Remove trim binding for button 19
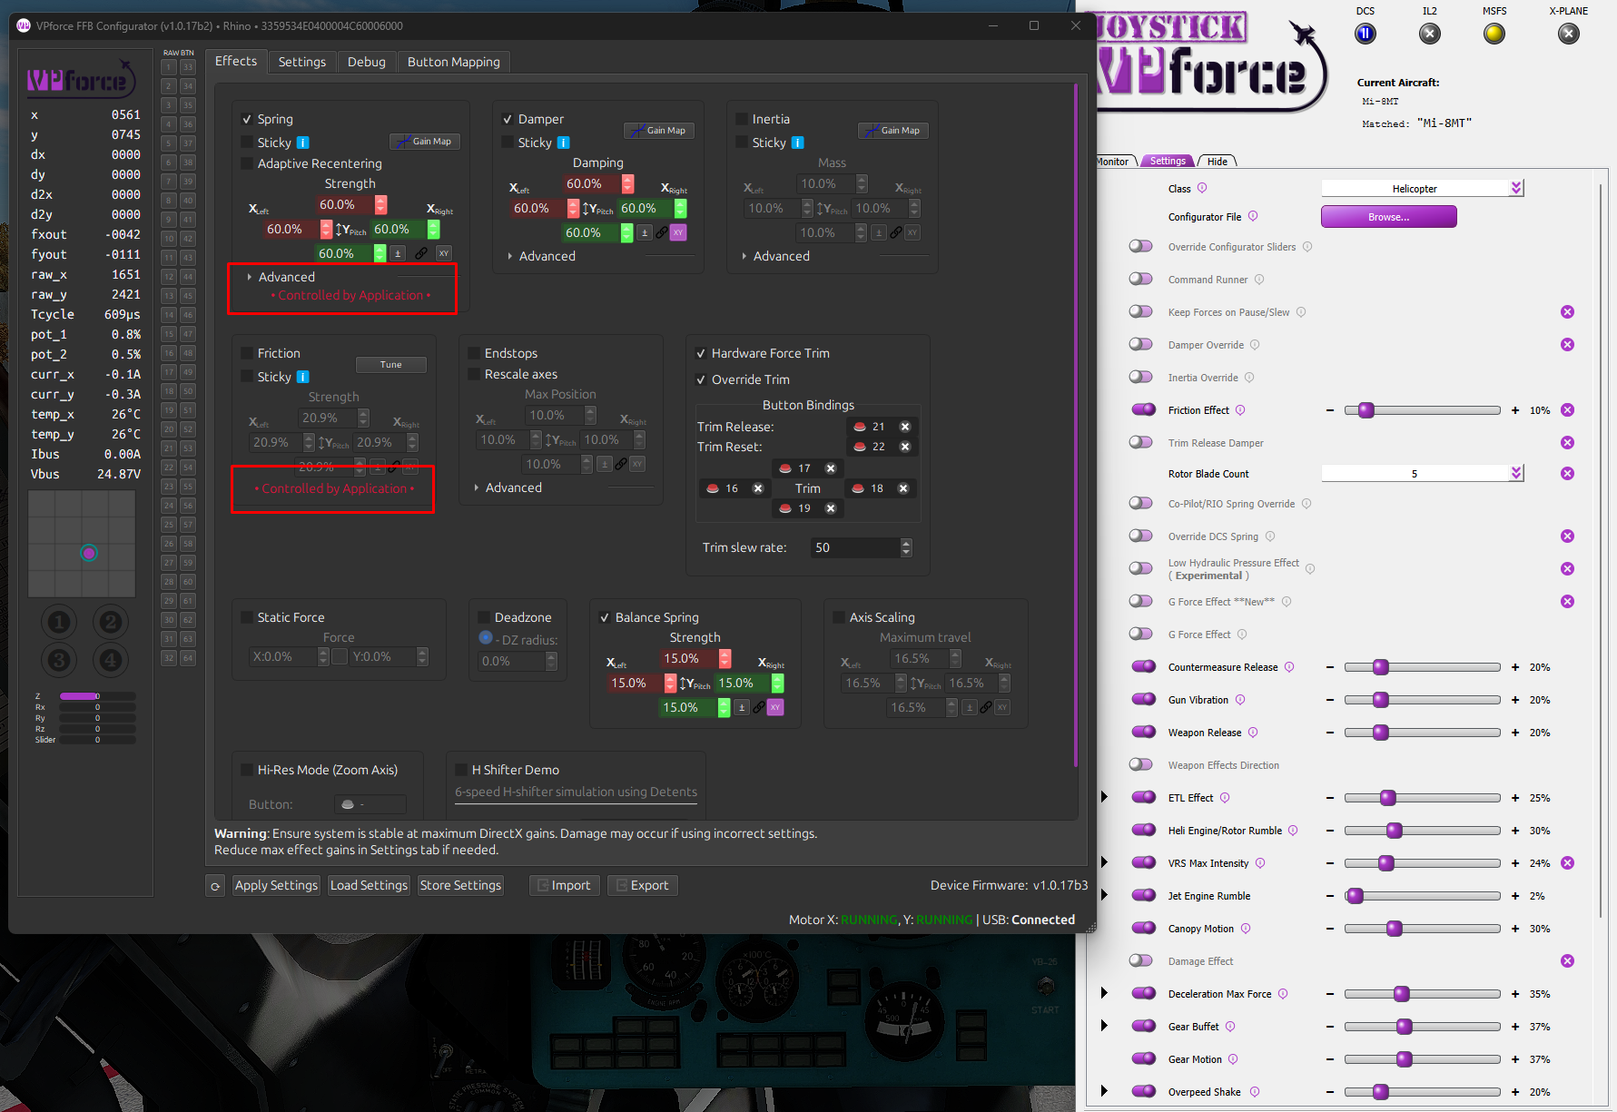 tap(831, 508)
